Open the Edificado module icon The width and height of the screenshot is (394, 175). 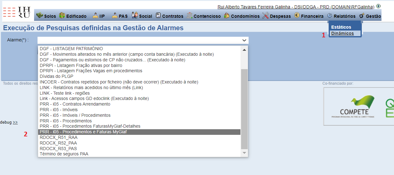pos(62,16)
